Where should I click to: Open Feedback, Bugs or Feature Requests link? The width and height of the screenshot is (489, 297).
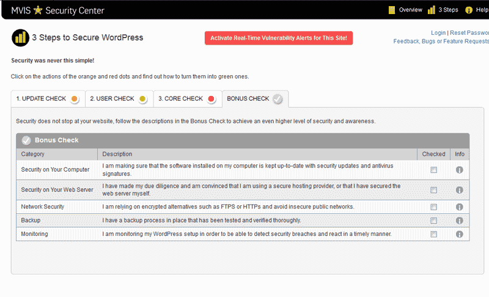pyautogui.click(x=441, y=41)
